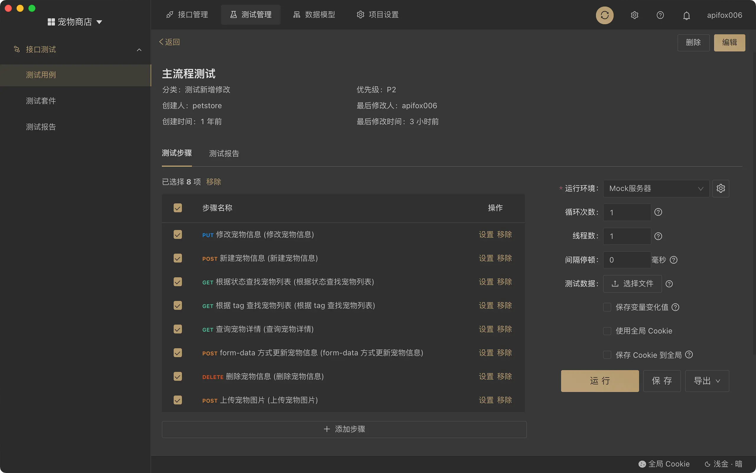Open the 运行环境 Mock服务器 dropdown

[656, 188]
